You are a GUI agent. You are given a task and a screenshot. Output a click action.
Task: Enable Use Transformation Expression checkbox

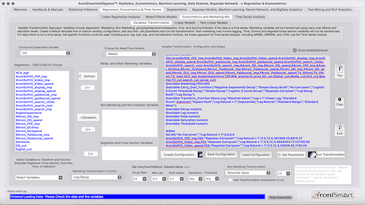[230, 180]
